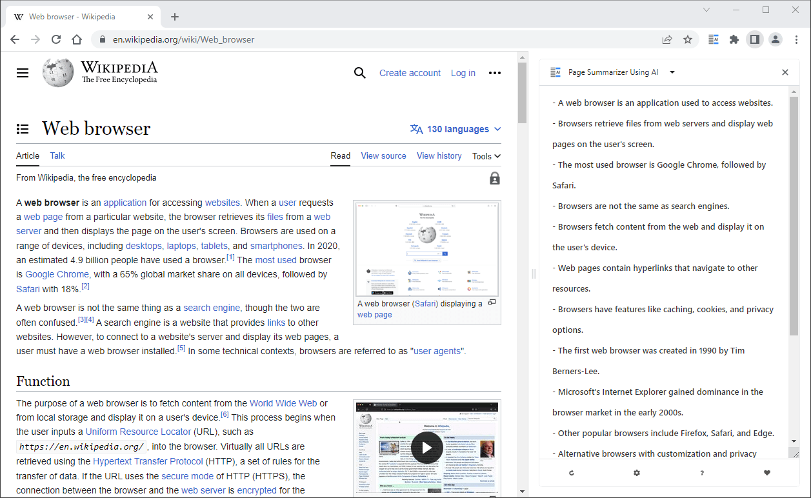This screenshot has width=811, height=498.
Task: Click the Wikipedia globe logo
Action: 57,72
